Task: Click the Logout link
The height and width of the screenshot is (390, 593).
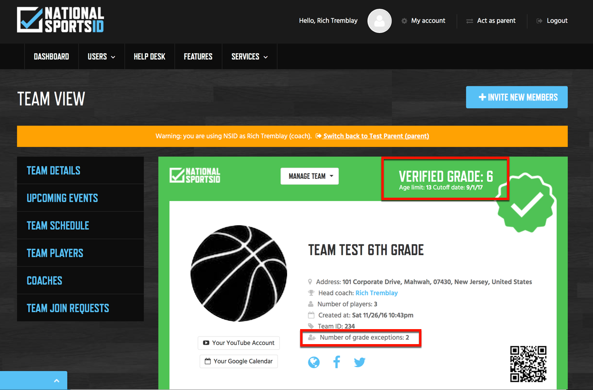Action: click(x=557, y=21)
